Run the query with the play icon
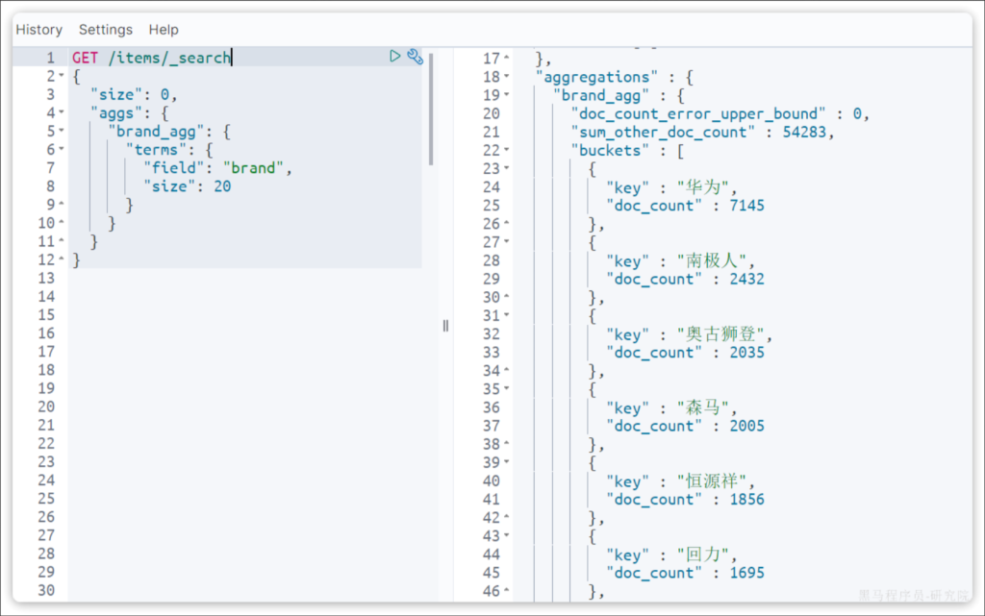 [394, 57]
